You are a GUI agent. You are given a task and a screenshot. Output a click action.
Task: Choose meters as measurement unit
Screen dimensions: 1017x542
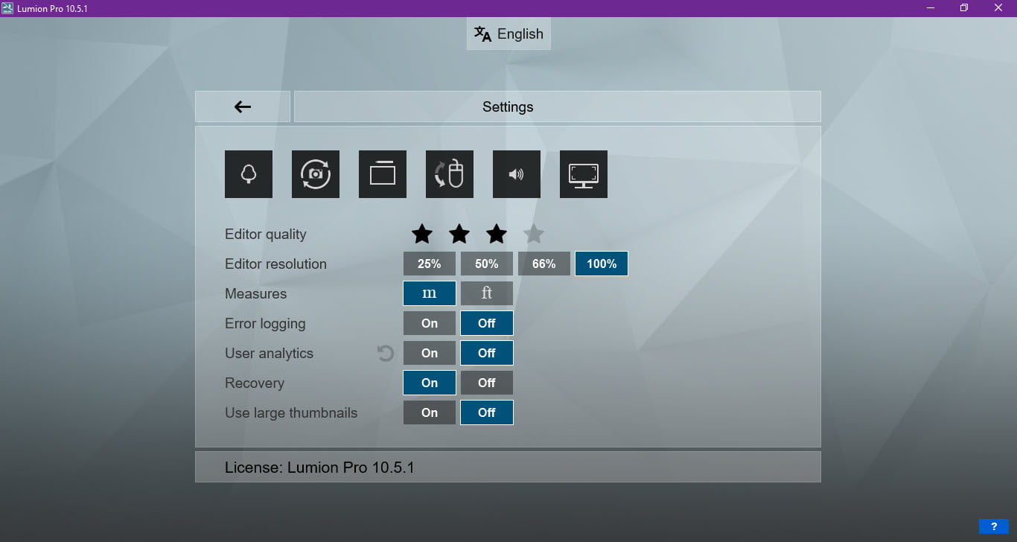pos(430,293)
